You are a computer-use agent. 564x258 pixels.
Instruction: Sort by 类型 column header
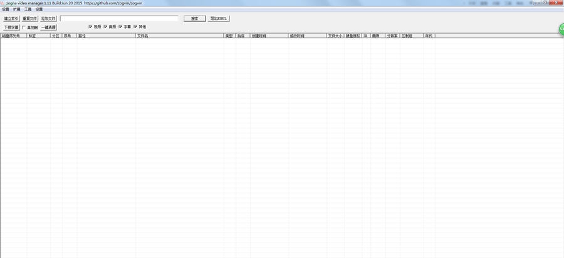point(229,36)
